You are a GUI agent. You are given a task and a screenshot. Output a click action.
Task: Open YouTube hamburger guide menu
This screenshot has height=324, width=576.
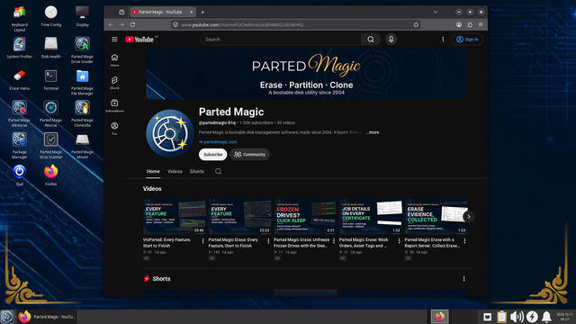point(114,40)
